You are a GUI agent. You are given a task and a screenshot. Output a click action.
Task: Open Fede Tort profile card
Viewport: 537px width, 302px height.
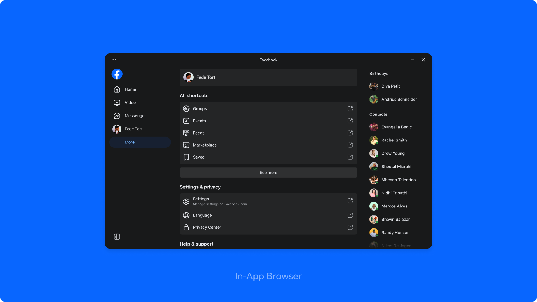point(268,77)
